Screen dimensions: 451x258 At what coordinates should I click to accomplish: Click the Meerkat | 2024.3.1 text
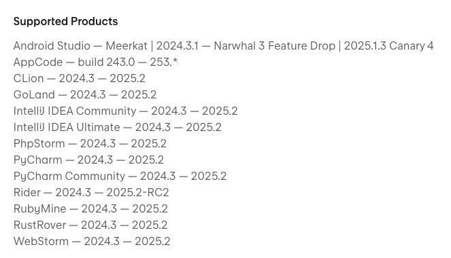[152, 46]
